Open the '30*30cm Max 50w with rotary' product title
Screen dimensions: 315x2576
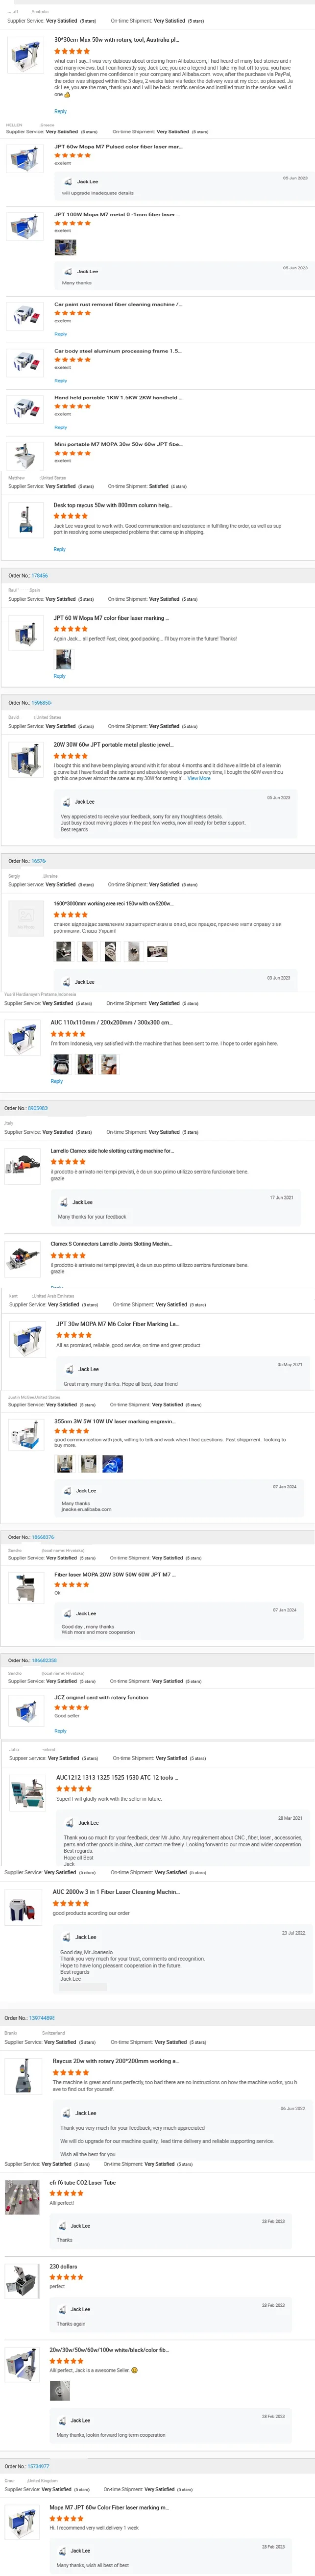click(x=116, y=40)
